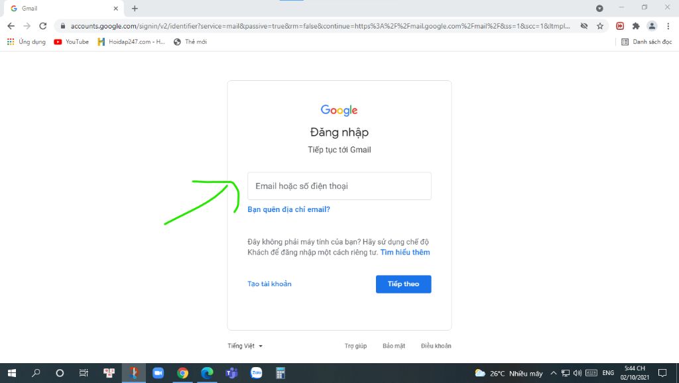Open the Thẻ mới bookmark
This screenshot has height=383, width=679.
(190, 42)
